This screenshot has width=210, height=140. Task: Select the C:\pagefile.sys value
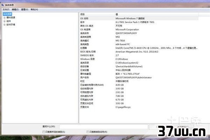[123, 107]
